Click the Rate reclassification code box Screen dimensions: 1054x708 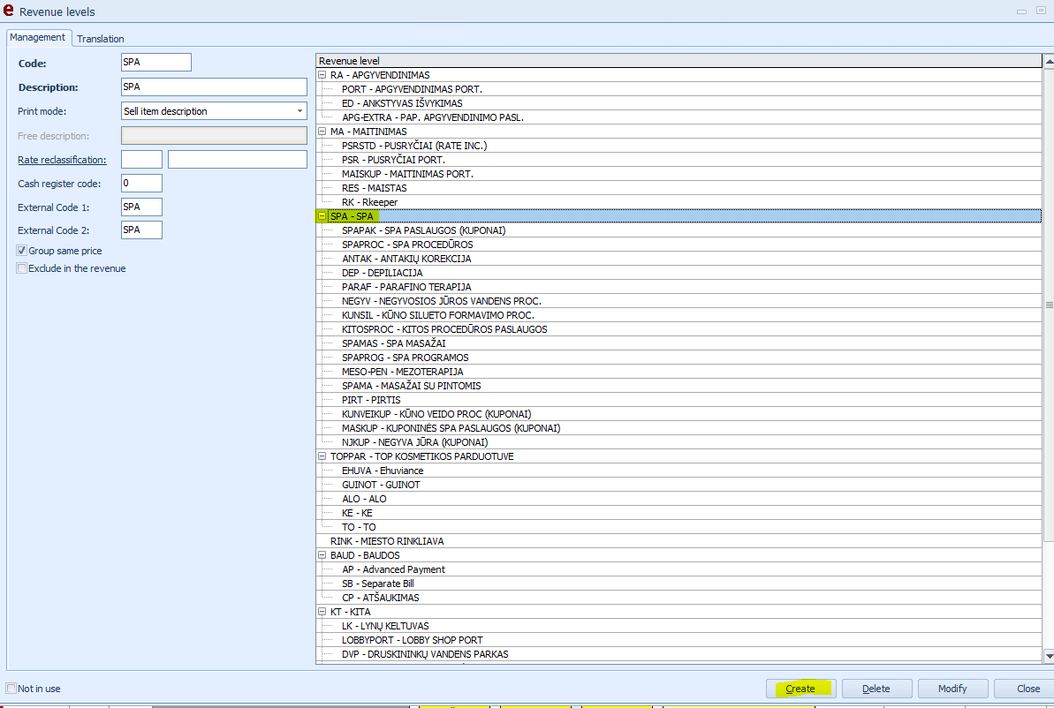tap(141, 159)
